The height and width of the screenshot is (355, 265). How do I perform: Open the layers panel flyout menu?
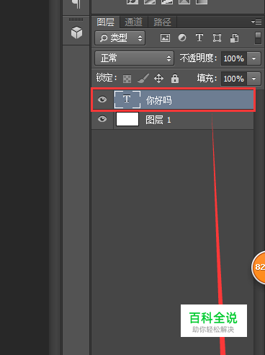256,22
